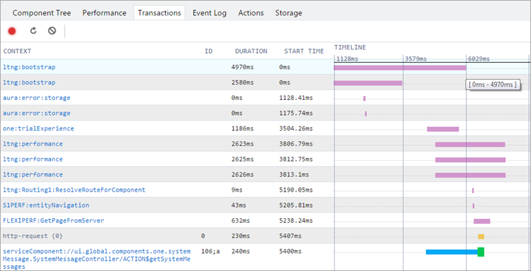Open the Storage tab
The width and height of the screenshot is (531, 271).
[288, 13]
